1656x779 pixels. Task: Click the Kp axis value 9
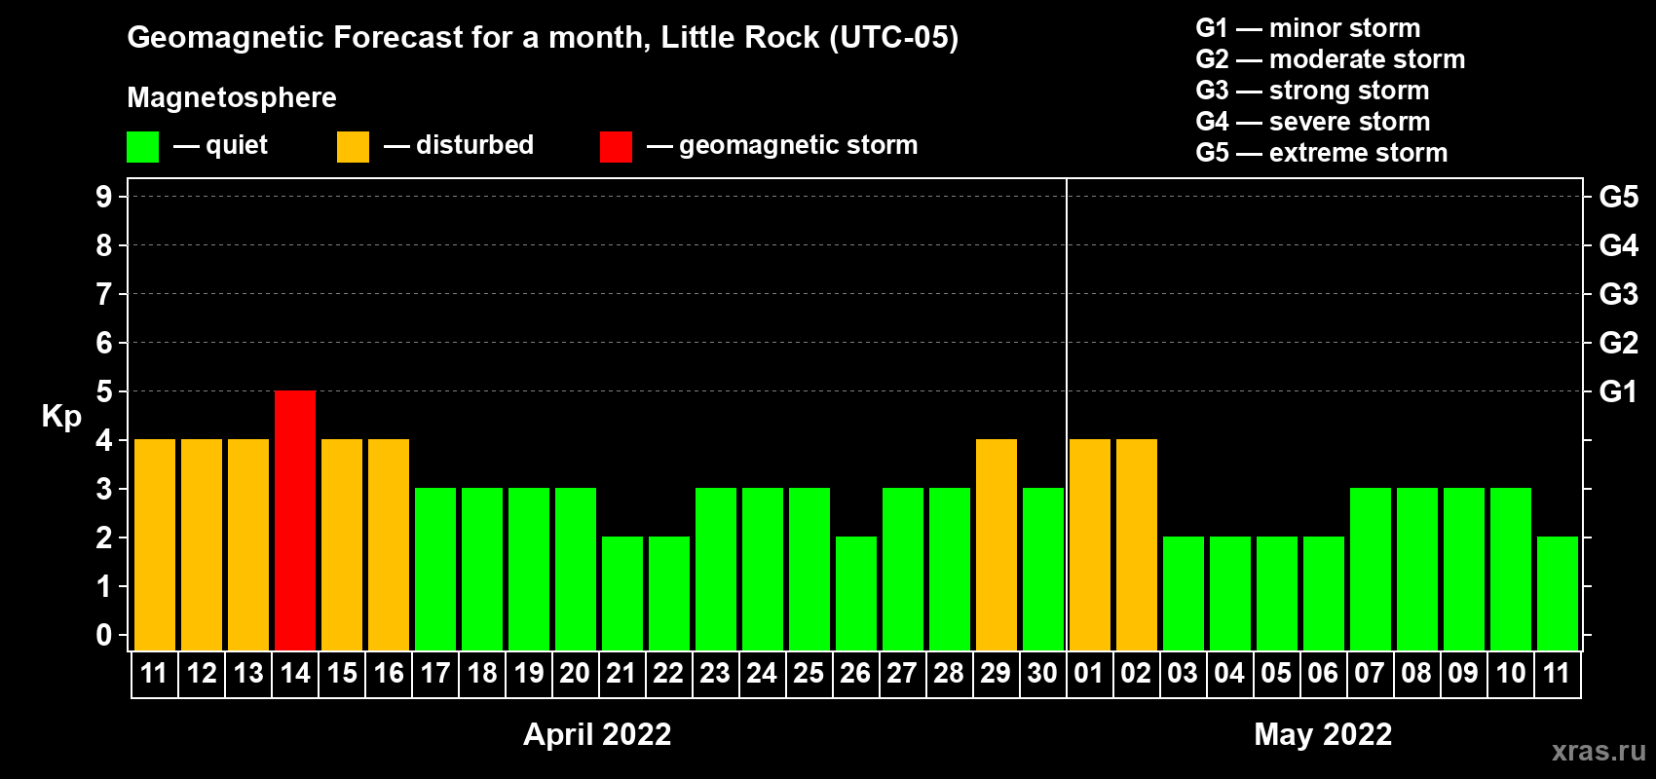tap(104, 197)
